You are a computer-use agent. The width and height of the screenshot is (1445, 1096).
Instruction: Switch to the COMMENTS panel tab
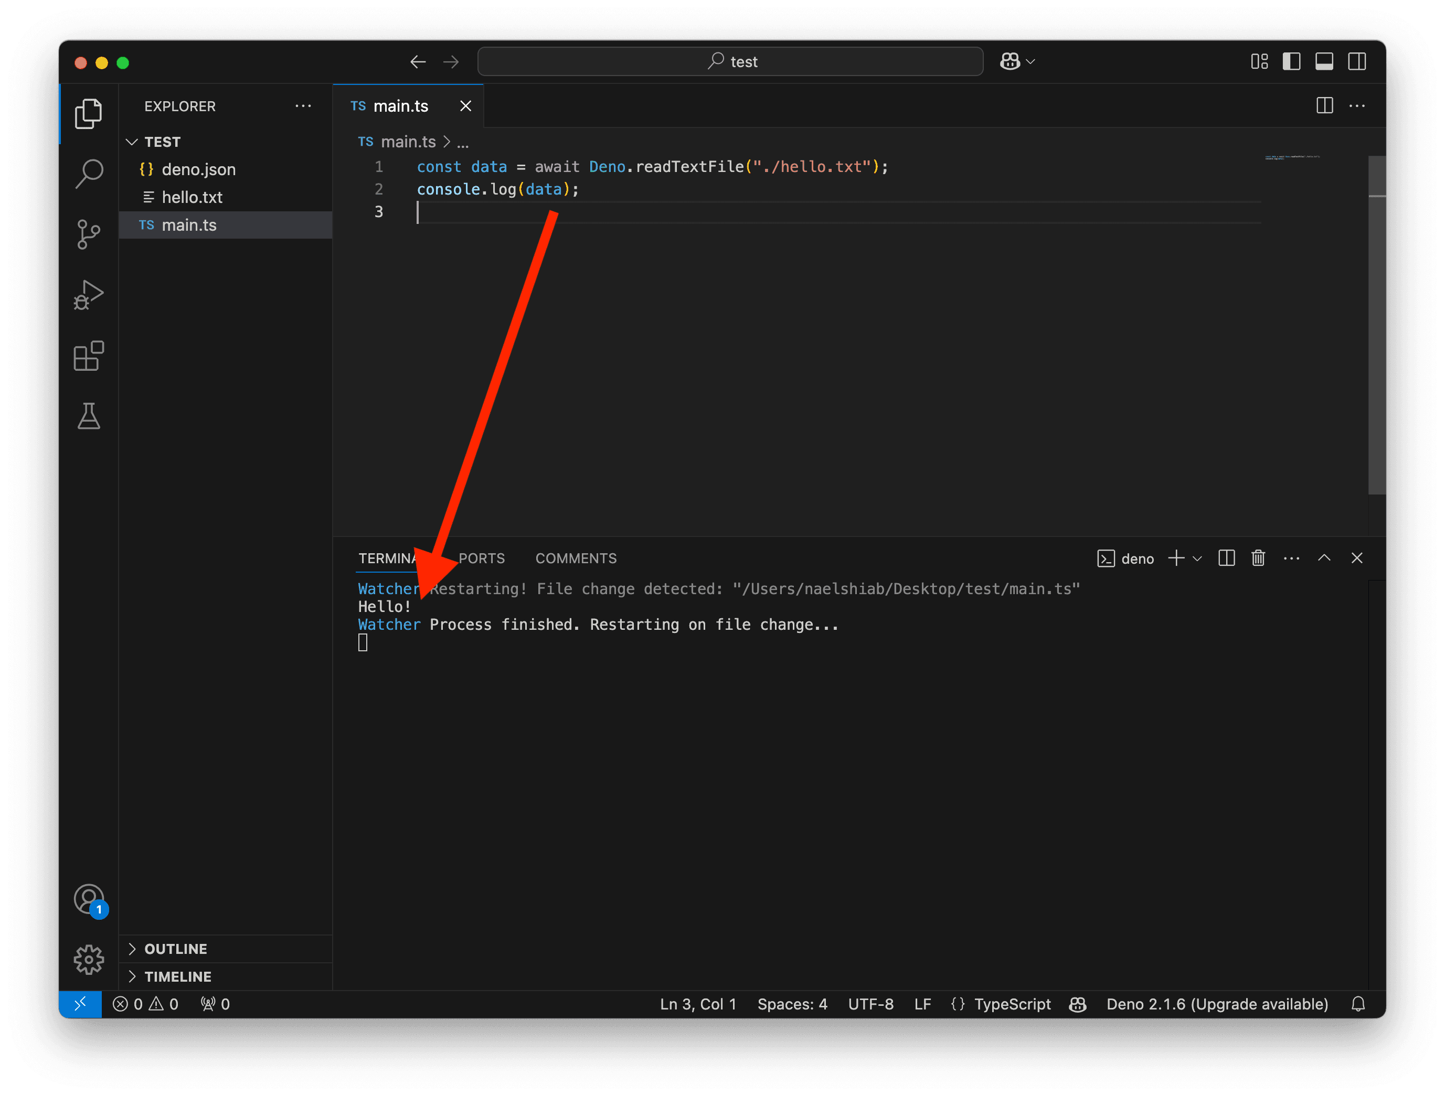(x=576, y=559)
